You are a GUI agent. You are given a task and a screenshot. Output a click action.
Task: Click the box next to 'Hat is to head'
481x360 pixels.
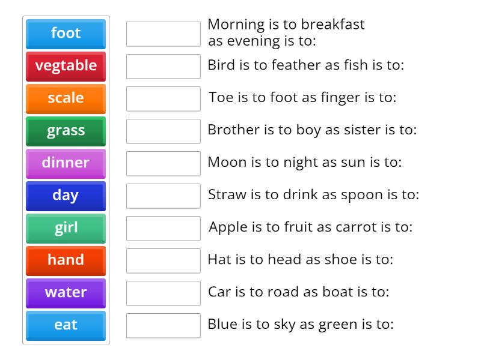pyautogui.click(x=163, y=261)
